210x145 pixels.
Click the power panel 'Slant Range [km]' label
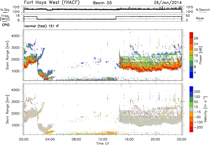click(7, 55)
